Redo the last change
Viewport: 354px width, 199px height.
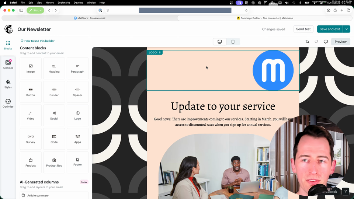pyautogui.click(x=316, y=42)
